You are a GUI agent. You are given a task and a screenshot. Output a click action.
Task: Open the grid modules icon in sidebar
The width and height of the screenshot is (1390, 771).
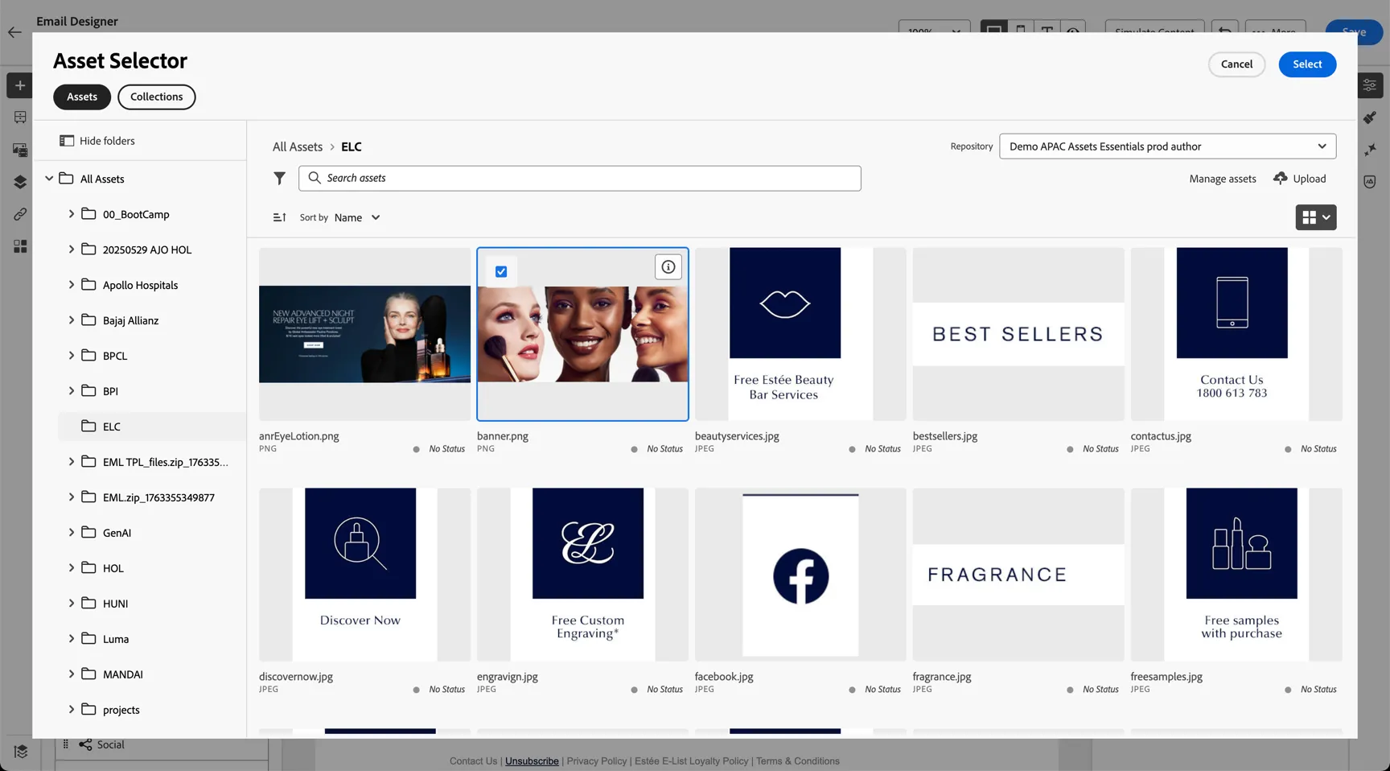tap(20, 246)
